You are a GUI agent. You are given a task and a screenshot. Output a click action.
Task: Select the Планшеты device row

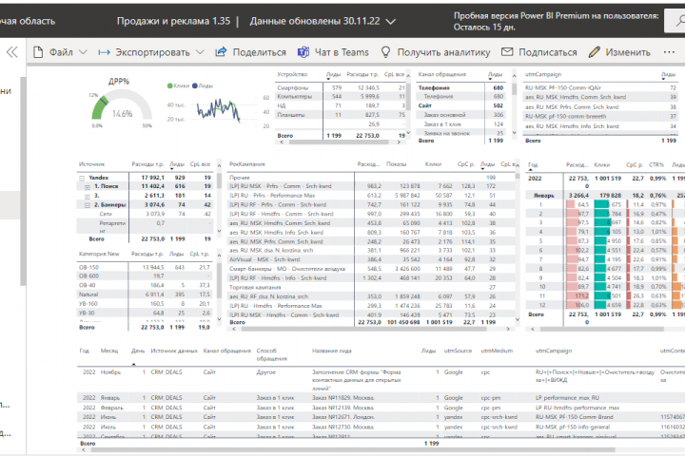[x=341, y=115]
